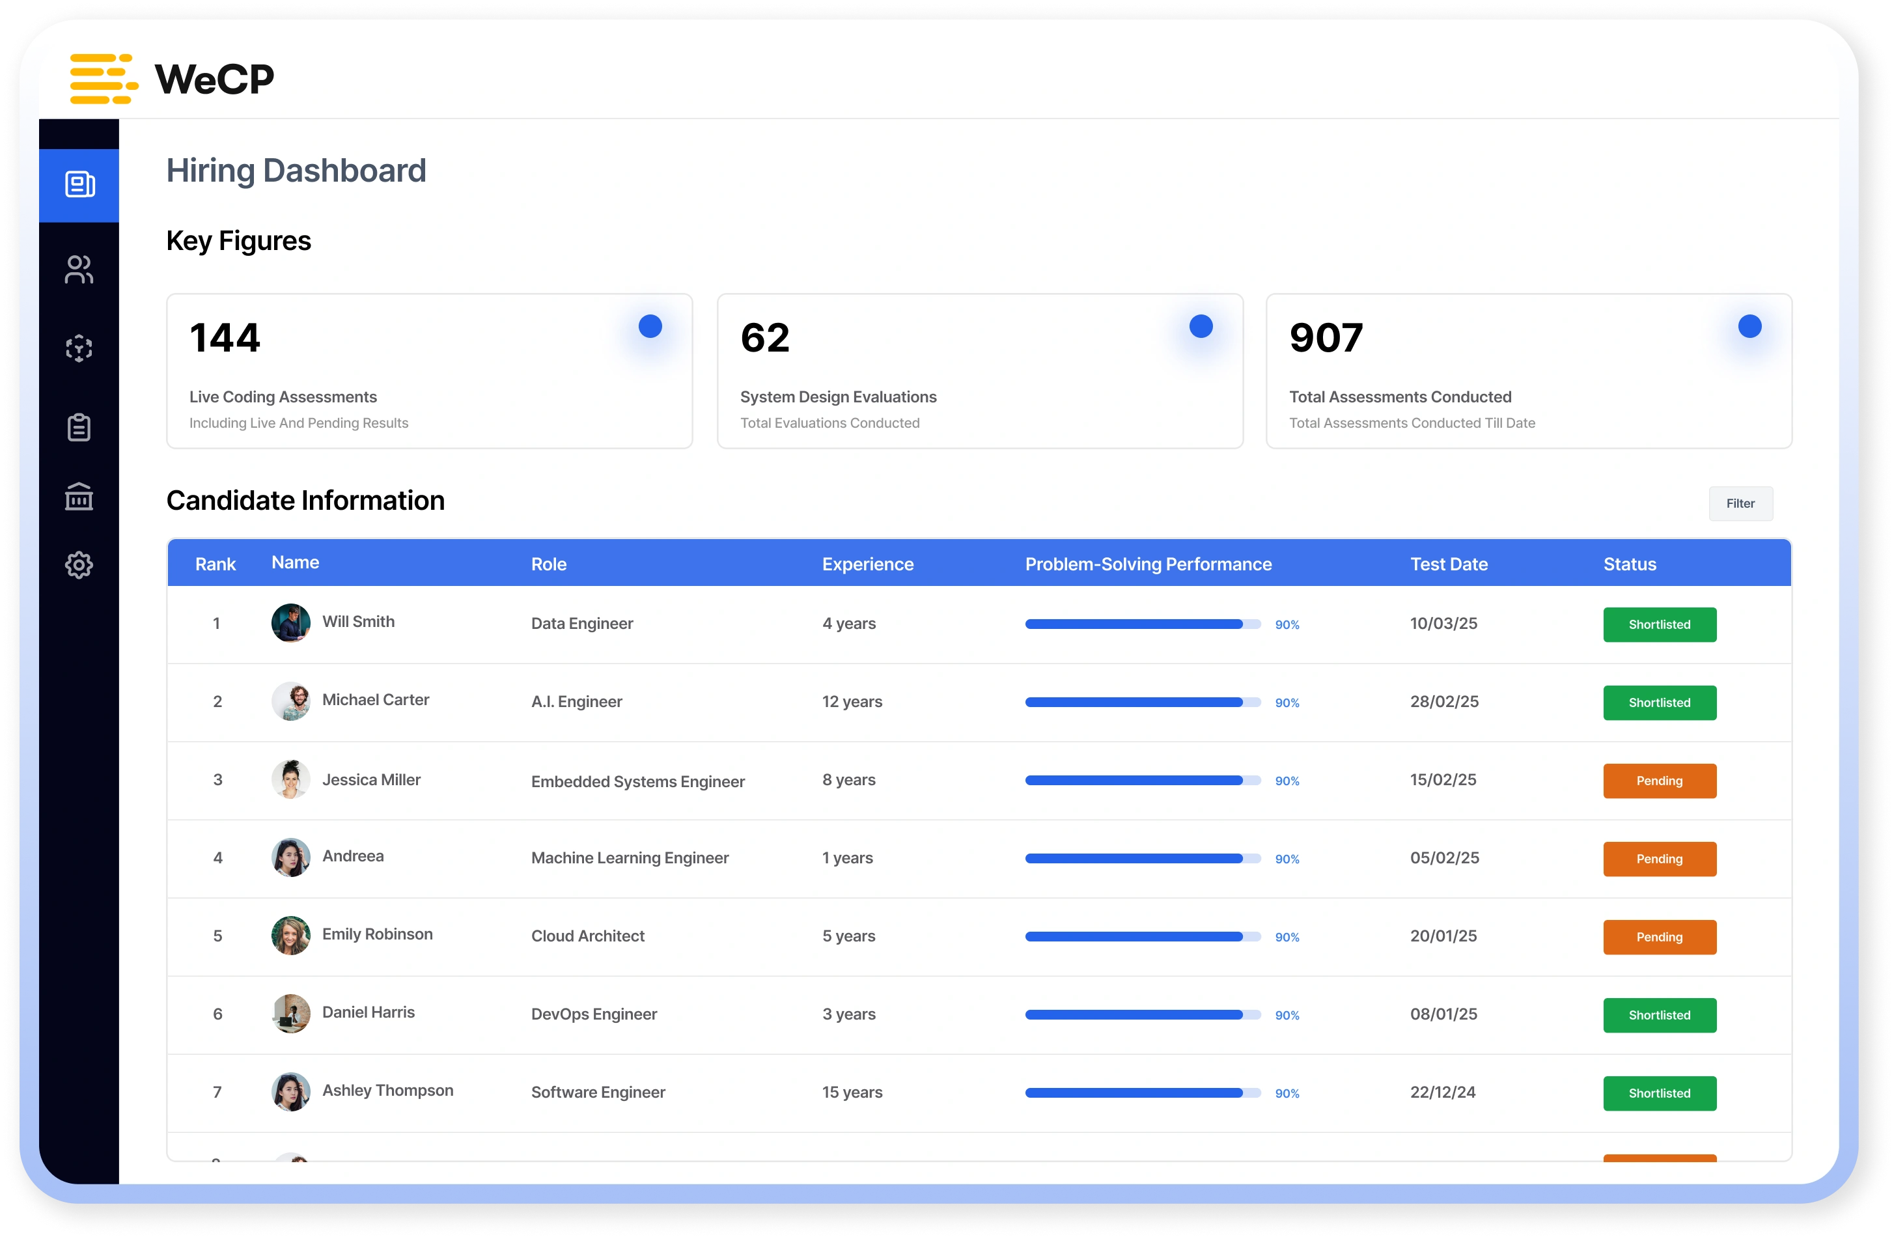Click the name Andreea
Image resolution: width=1894 pixels, height=1239 pixels.
[354, 856]
